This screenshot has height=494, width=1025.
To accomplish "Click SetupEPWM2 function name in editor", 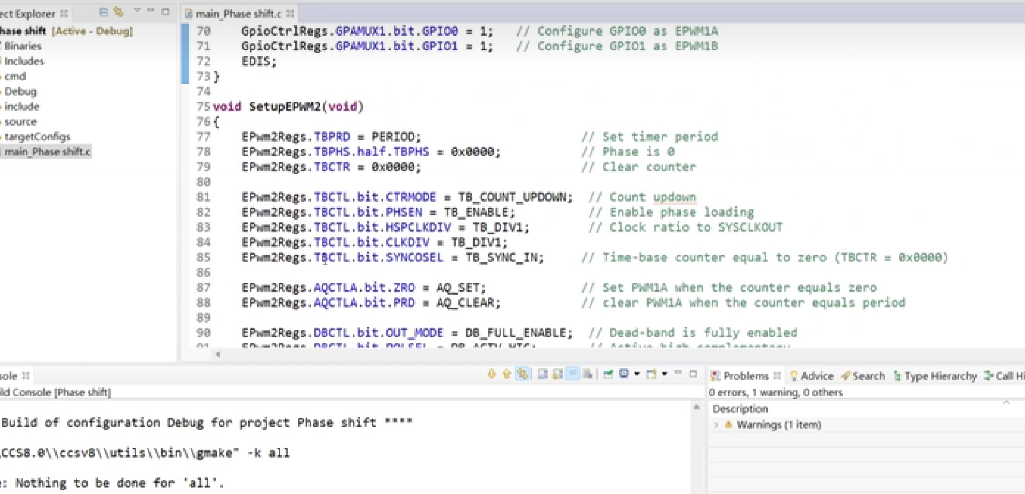I will [x=285, y=106].
